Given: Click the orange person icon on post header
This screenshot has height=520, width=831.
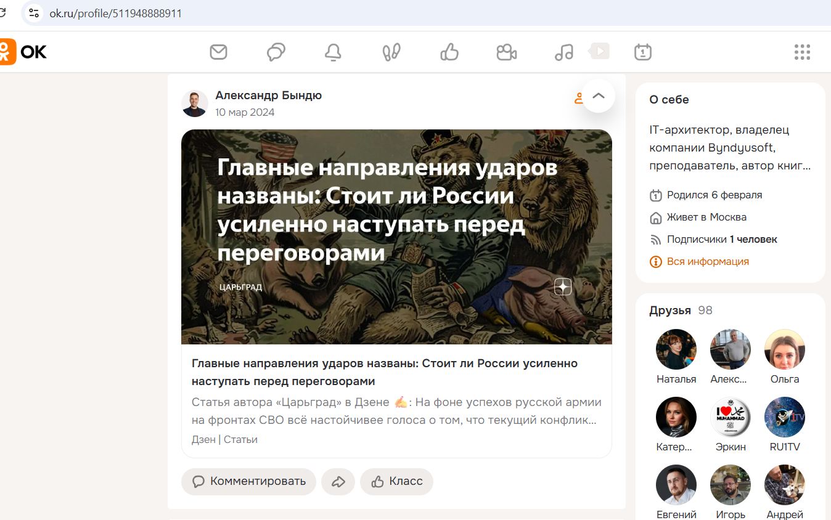Looking at the screenshot, I should pyautogui.click(x=578, y=98).
